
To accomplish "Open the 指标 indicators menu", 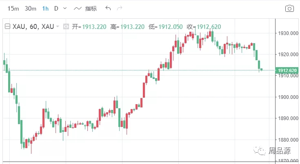I will pos(91,8).
